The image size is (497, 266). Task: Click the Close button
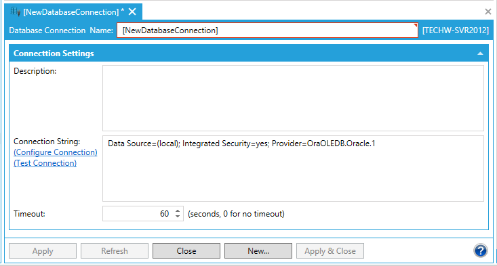(x=186, y=251)
